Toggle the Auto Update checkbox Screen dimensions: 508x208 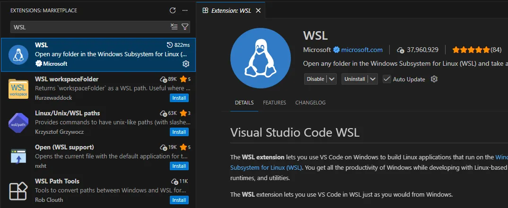[x=387, y=79]
